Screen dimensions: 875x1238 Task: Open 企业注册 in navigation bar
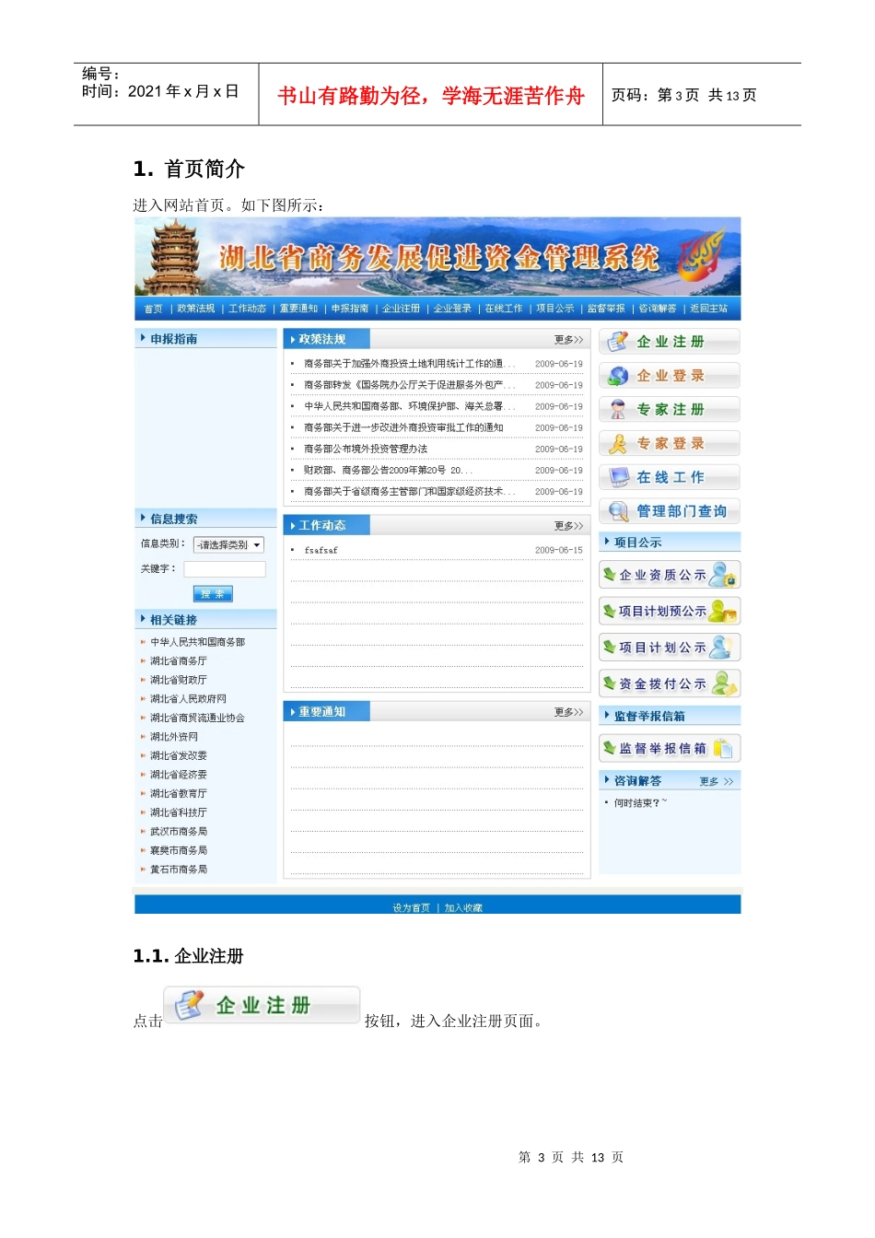click(401, 309)
